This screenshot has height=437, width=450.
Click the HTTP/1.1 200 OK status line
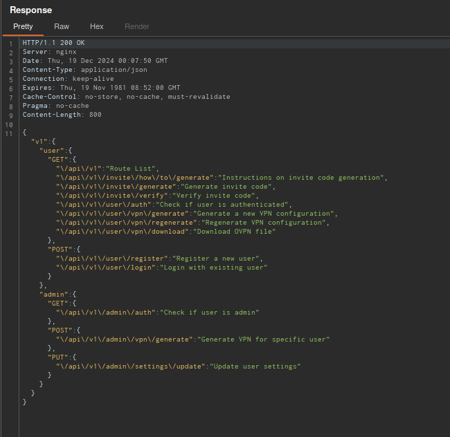[x=53, y=43]
